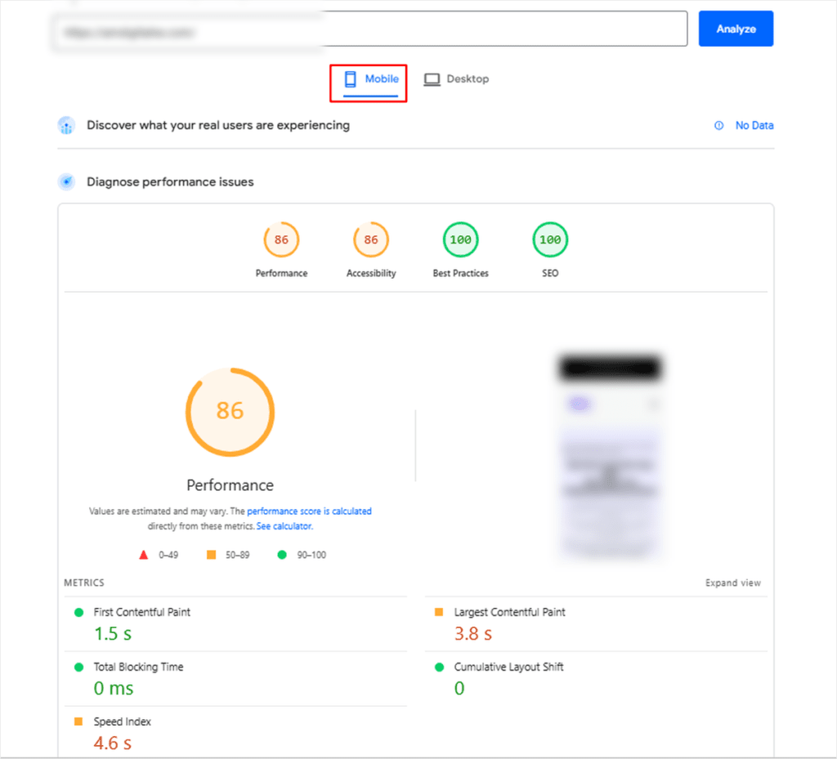Click the mobile phone icon
The height and width of the screenshot is (759, 837).
[x=350, y=79]
